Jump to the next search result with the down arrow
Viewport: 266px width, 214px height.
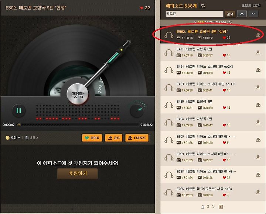point(253,14)
